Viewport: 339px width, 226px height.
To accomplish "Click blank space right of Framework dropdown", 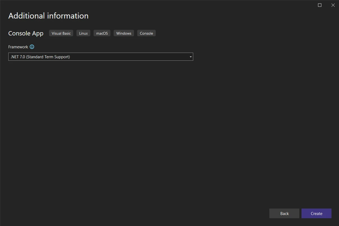I will click(x=255, y=57).
